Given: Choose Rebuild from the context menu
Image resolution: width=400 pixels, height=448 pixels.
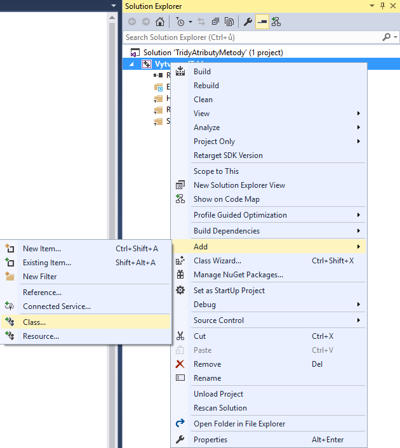Looking at the screenshot, I should 269,86.
